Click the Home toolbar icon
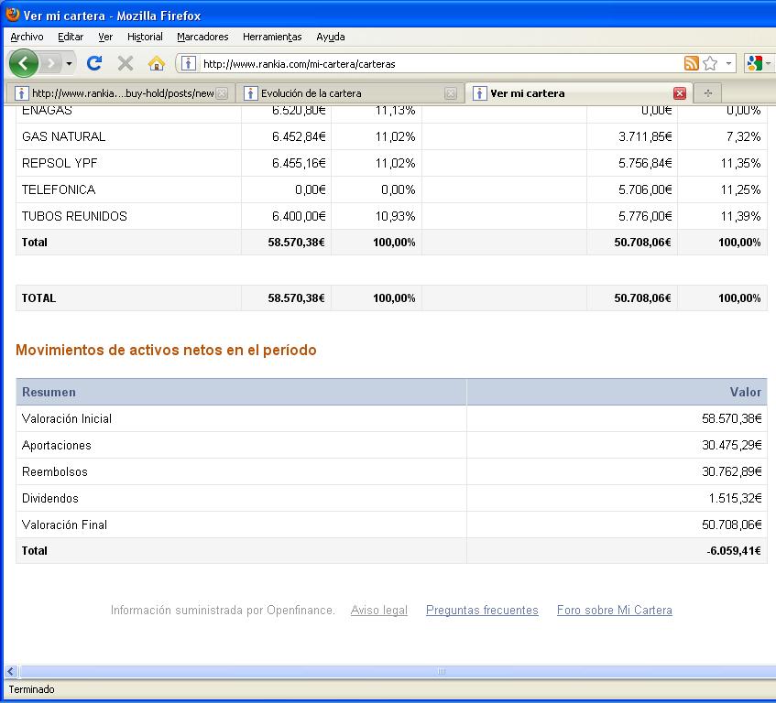Viewport: 776px width, 703px height. point(157,63)
